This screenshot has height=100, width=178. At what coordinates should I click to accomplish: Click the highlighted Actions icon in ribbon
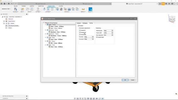(x=48, y=9)
